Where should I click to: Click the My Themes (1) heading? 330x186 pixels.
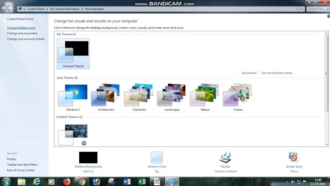(66, 34)
